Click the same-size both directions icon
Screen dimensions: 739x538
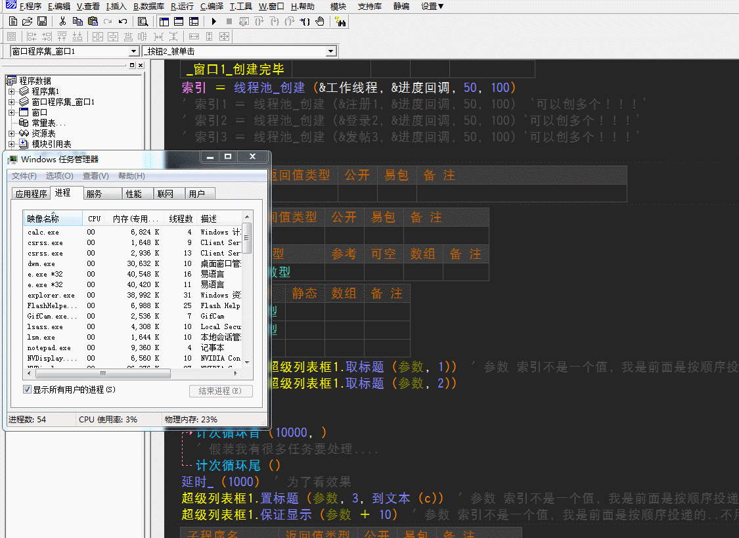[x=225, y=36]
